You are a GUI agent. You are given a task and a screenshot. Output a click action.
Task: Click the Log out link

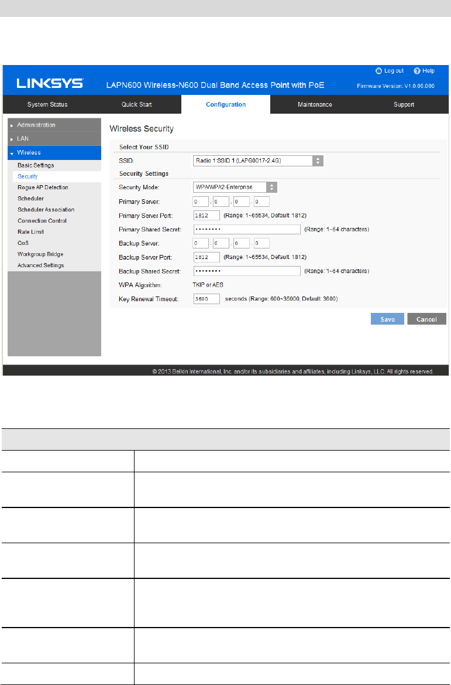pyautogui.click(x=394, y=71)
